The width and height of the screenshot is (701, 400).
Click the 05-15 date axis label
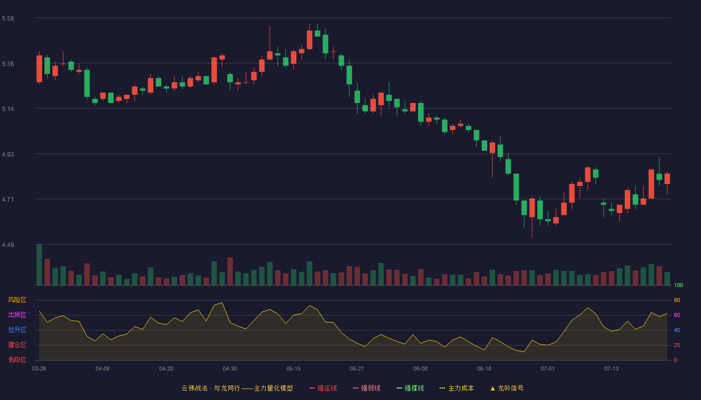pos(293,368)
